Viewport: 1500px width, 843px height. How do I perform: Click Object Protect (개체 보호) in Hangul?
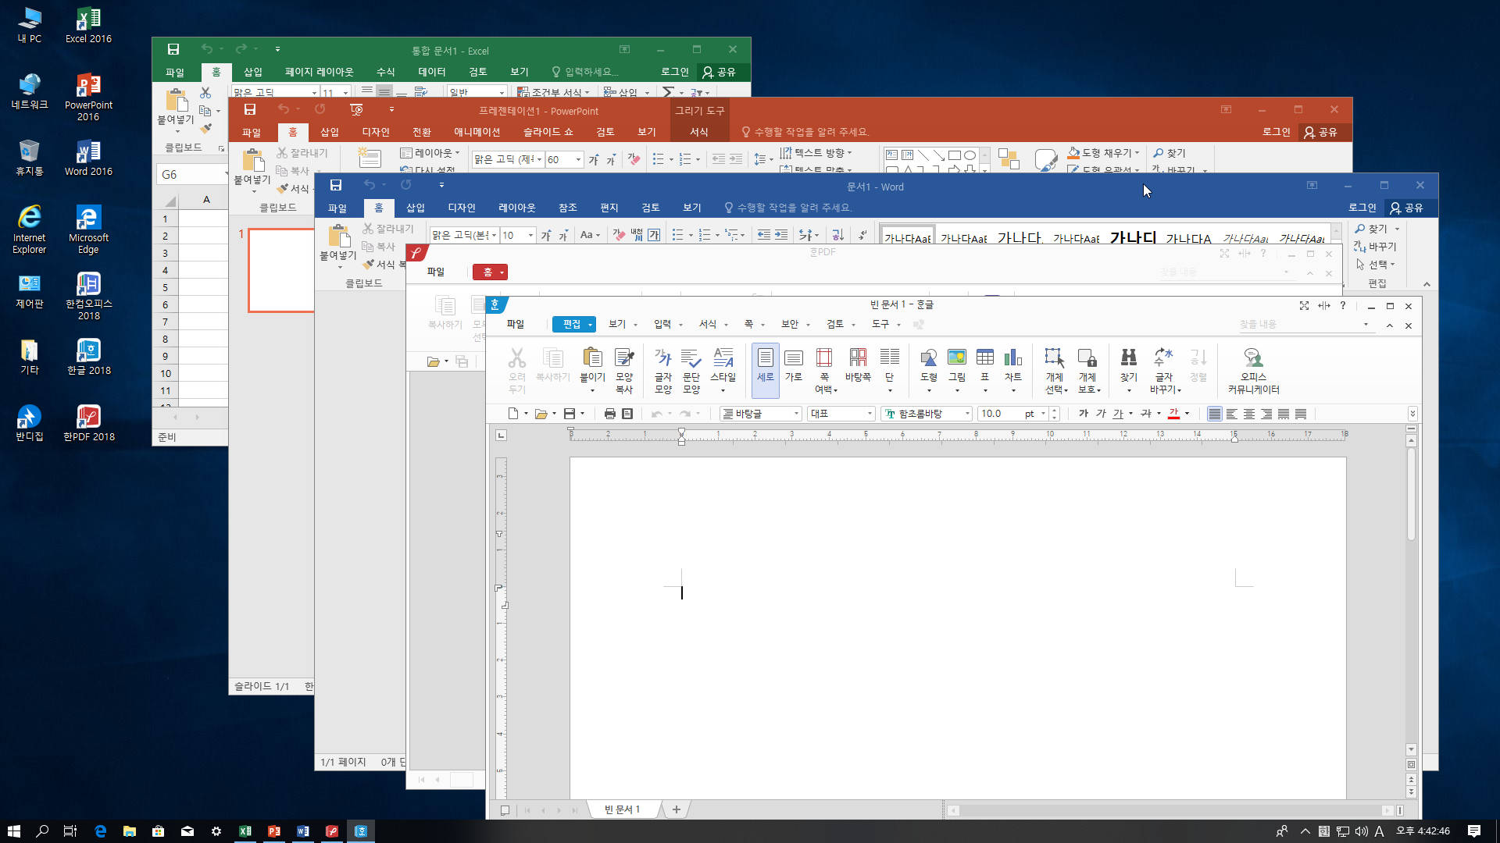pyautogui.click(x=1087, y=370)
